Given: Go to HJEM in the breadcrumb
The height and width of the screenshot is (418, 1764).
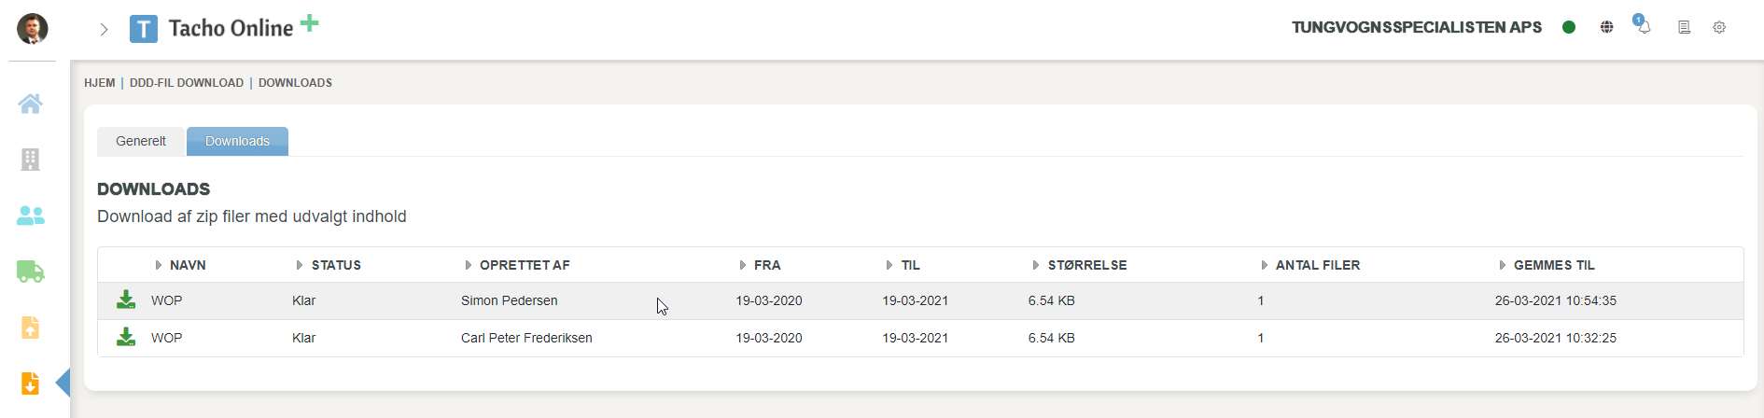Looking at the screenshot, I should click(x=100, y=83).
